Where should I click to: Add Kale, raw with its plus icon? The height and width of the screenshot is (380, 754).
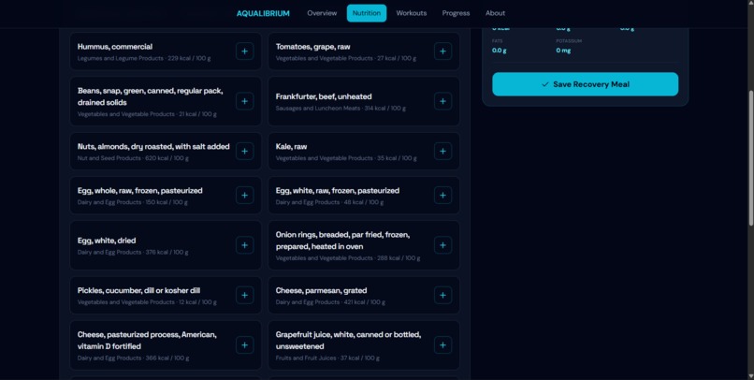tap(442, 151)
